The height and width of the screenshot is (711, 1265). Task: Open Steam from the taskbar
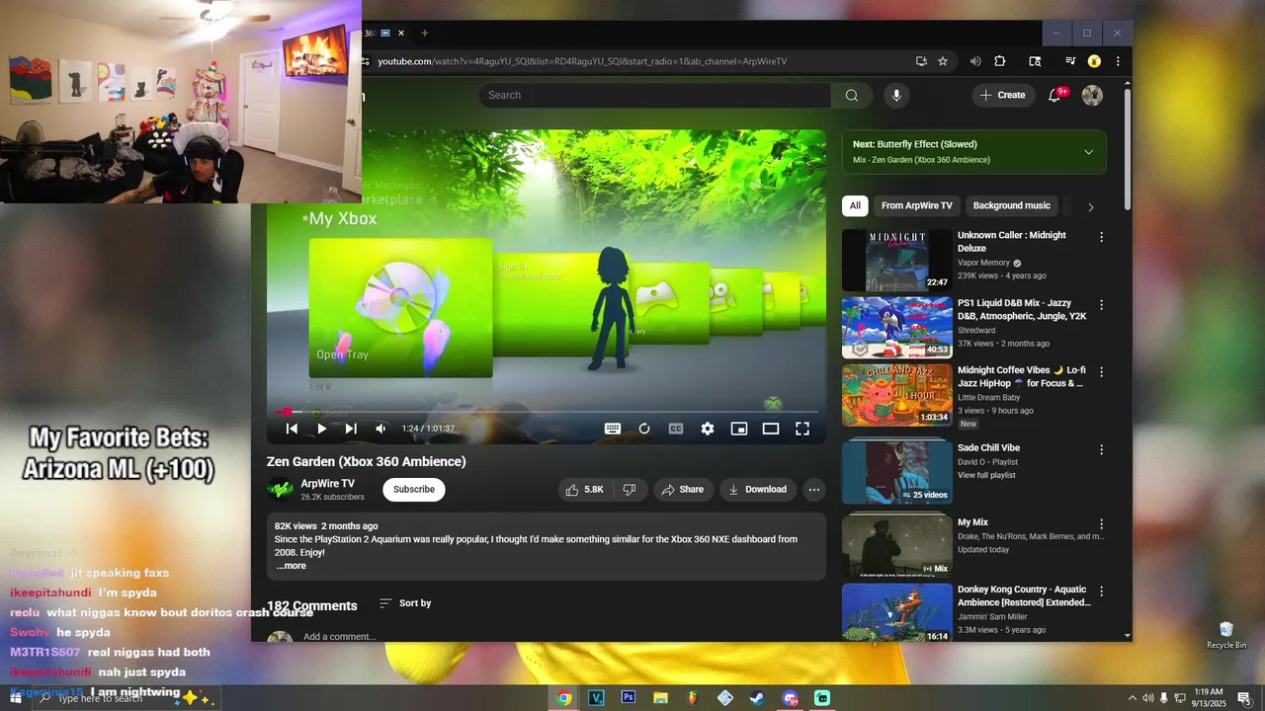pyautogui.click(x=757, y=697)
